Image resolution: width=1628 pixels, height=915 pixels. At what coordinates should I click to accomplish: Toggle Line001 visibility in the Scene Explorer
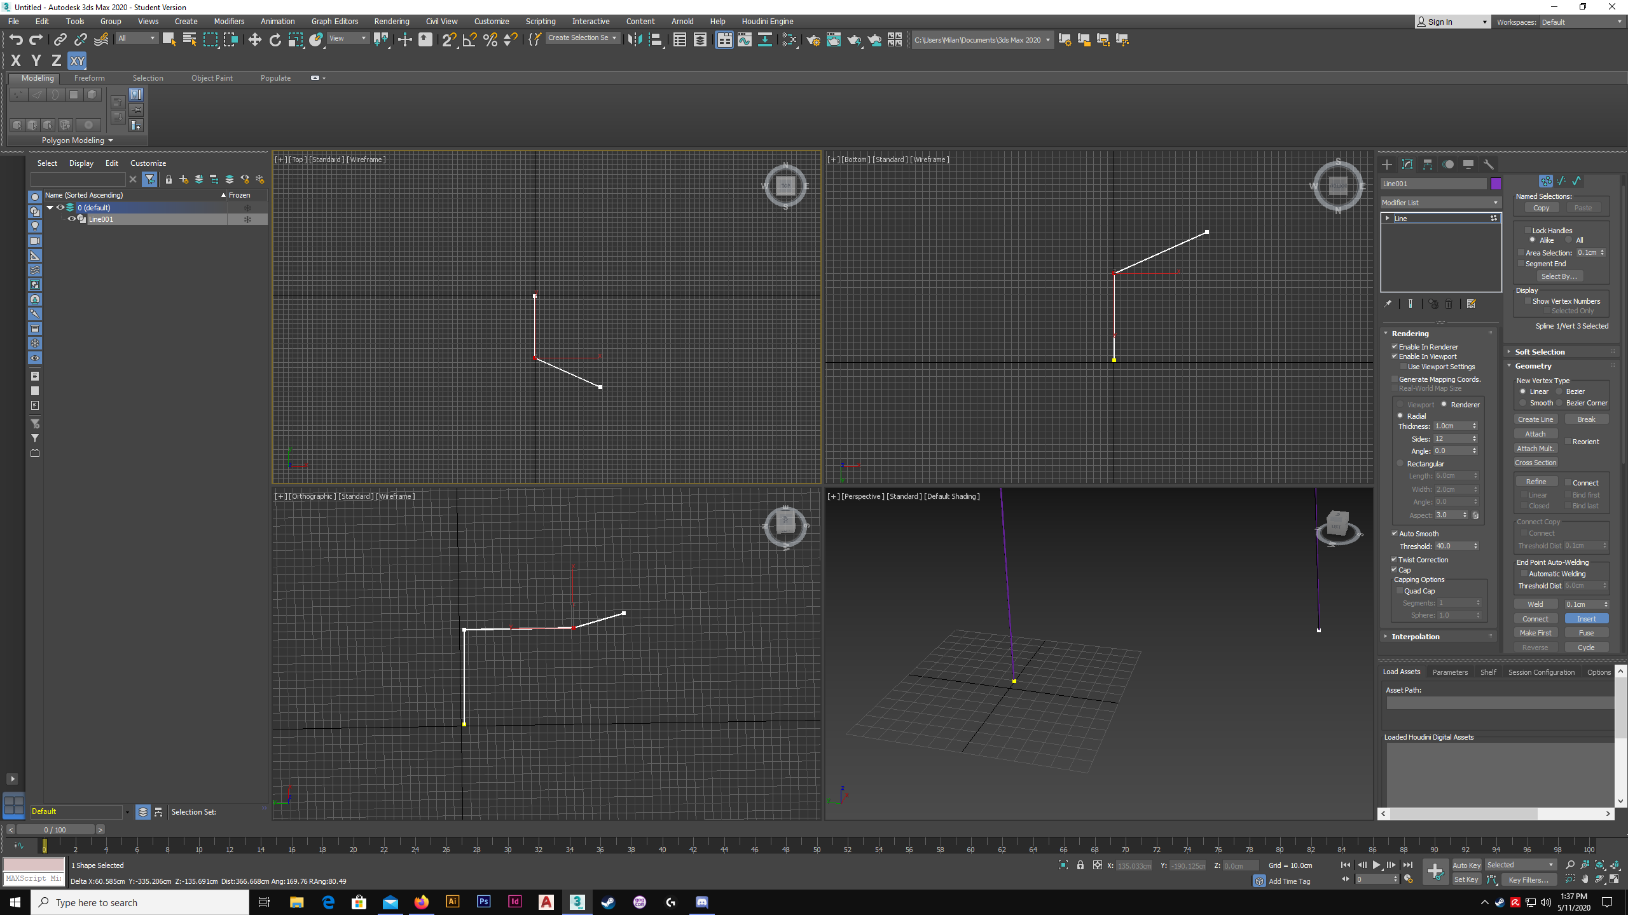[x=72, y=219]
